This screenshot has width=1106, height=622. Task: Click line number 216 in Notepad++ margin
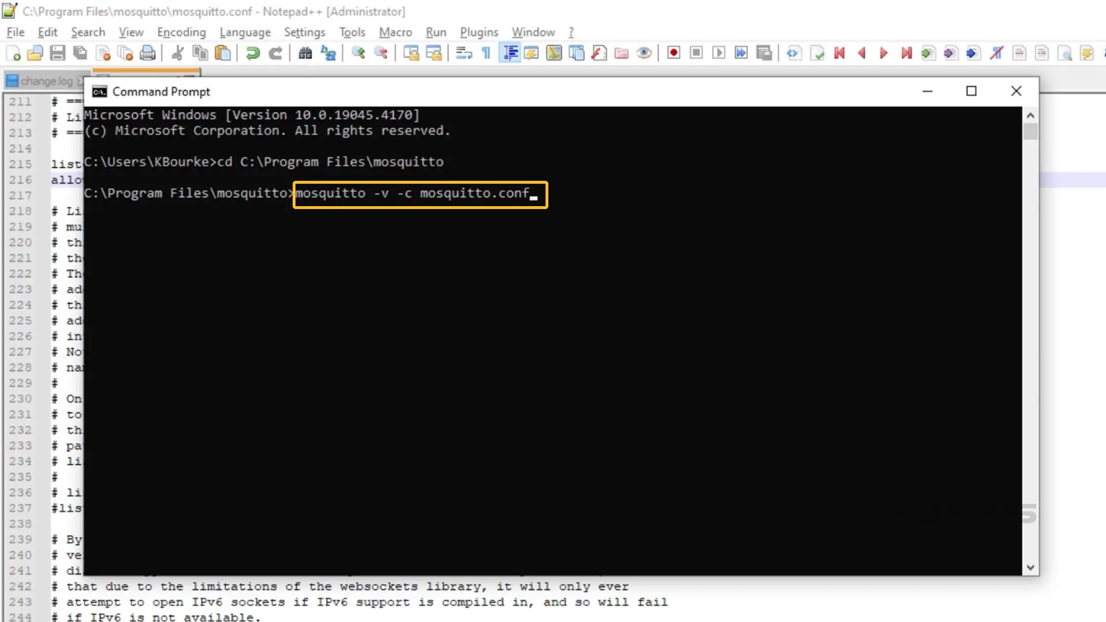click(x=20, y=180)
